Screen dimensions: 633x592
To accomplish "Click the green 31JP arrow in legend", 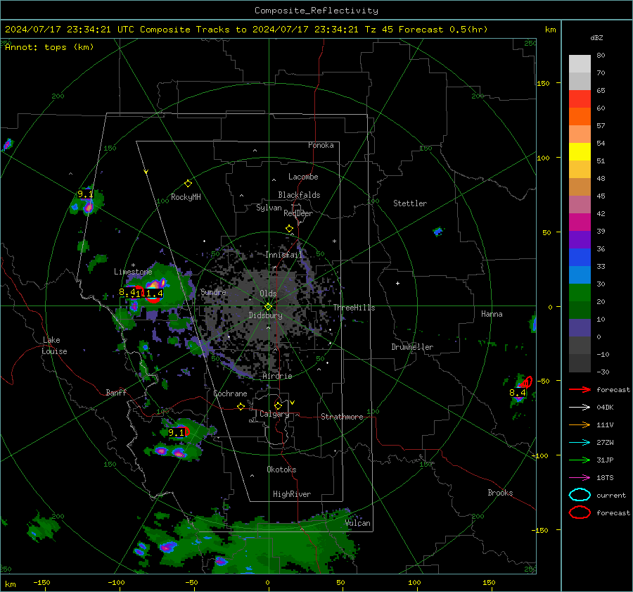I will pyautogui.click(x=580, y=460).
